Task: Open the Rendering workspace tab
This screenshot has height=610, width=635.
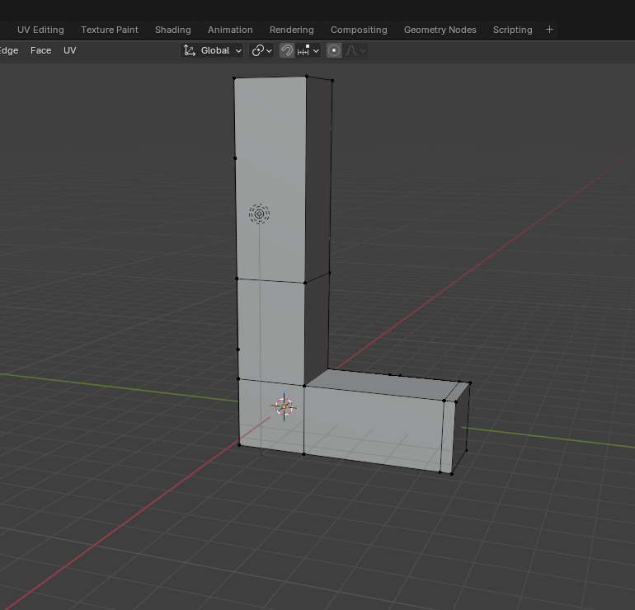Action: [x=292, y=30]
